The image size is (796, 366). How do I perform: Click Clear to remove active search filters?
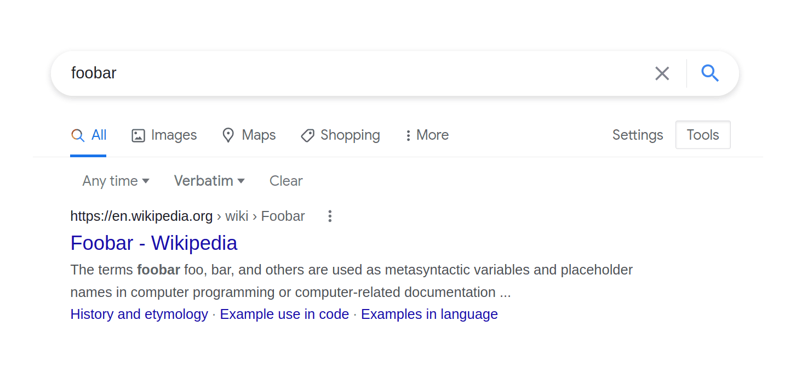pyautogui.click(x=285, y=181)
